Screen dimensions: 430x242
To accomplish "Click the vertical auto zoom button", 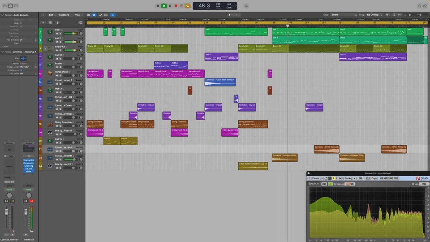I will [x=394, y=15].
